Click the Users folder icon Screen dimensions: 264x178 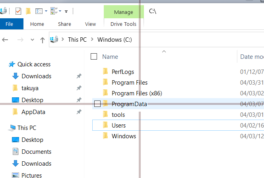click(x=105, y=125)
